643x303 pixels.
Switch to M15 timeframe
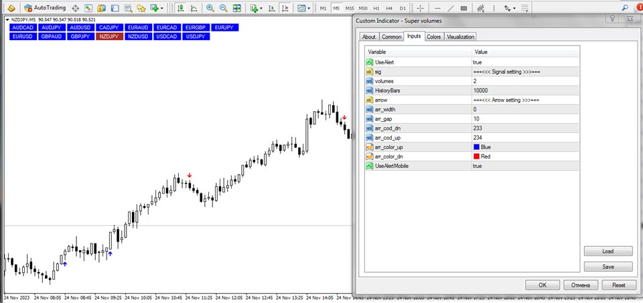coord(350,8)
